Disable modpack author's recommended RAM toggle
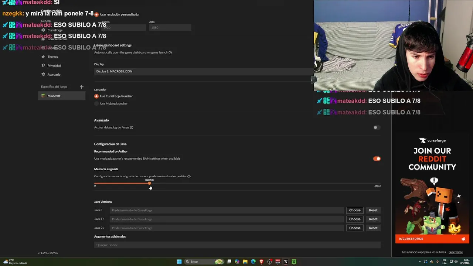Viewport: 473px width, 266px height. [x=377, y=158]
